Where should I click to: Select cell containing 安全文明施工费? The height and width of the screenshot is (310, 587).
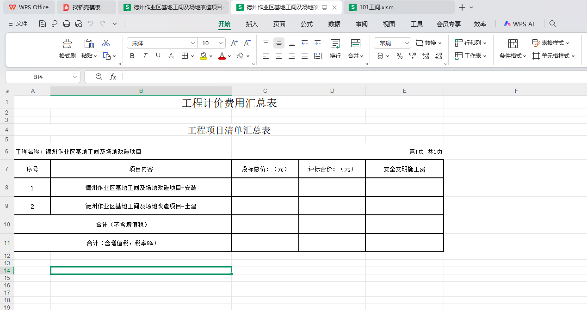pos(405,169)
